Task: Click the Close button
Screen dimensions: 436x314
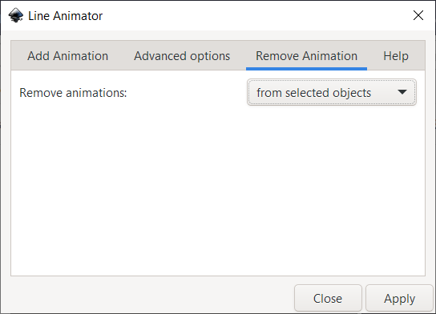Action: (x=328, y=298)
